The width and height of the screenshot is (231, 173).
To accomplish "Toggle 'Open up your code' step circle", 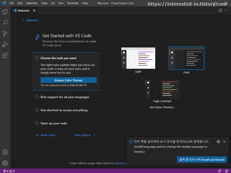I will pyautogui.click(x=37, y=123).
